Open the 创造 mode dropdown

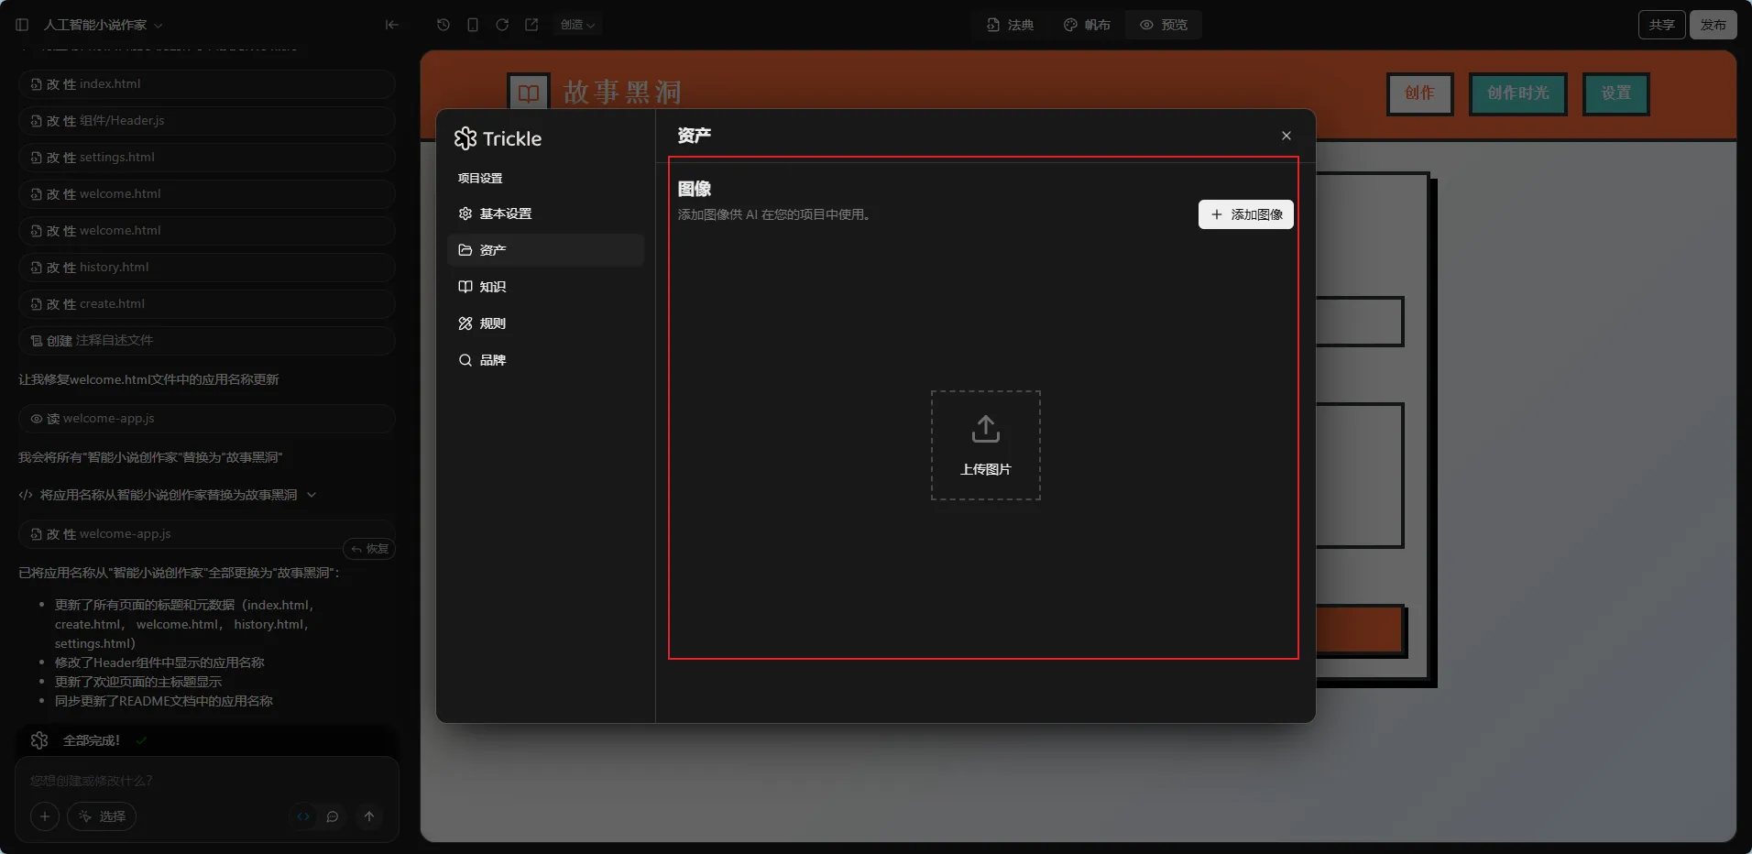[x=577, y=25]
